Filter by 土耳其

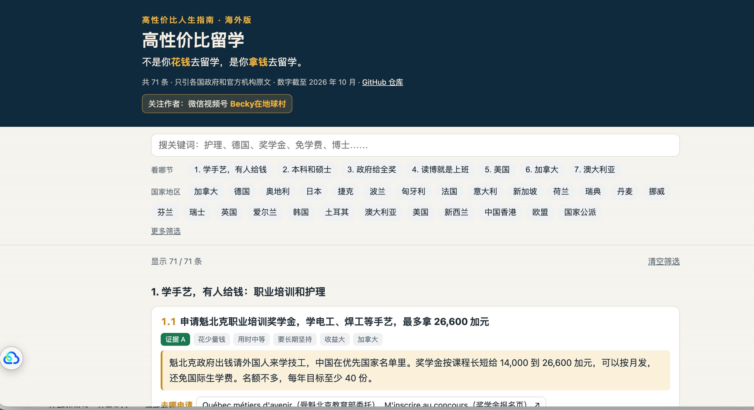337,212
